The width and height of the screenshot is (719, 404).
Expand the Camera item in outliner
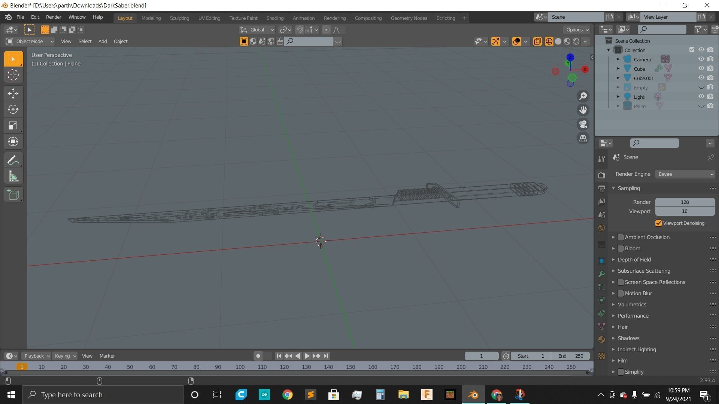pos(618,59)
